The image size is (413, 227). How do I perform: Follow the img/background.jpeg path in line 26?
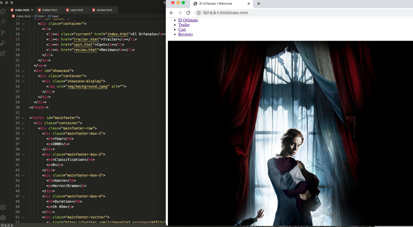[x=88, y=87]
